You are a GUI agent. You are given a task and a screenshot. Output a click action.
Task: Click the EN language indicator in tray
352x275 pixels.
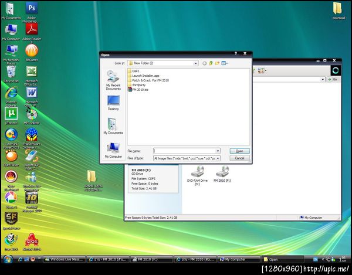(x=316, y=260)
